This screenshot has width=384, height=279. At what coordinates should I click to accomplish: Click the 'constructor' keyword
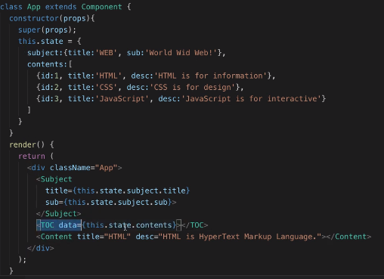[34, 18]
